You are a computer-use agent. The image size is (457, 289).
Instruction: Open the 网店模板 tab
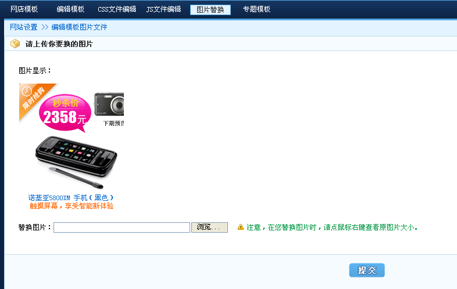coord(24,9)
